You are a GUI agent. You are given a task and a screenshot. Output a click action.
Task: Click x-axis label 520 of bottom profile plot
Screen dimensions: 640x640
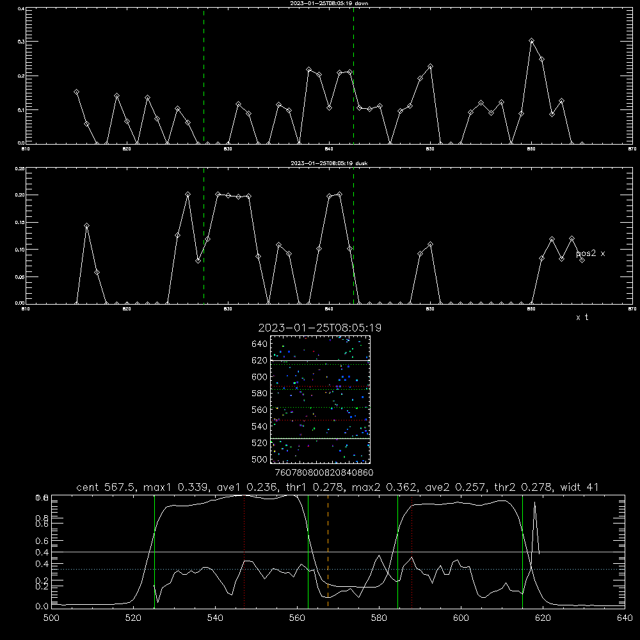point(133,618)
